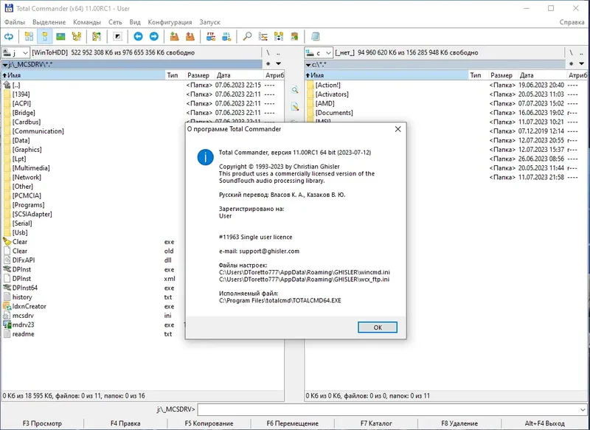Viewport: 590px width, 430px height.
Task: Confirm the About dialog with OK
Action: 378,327
